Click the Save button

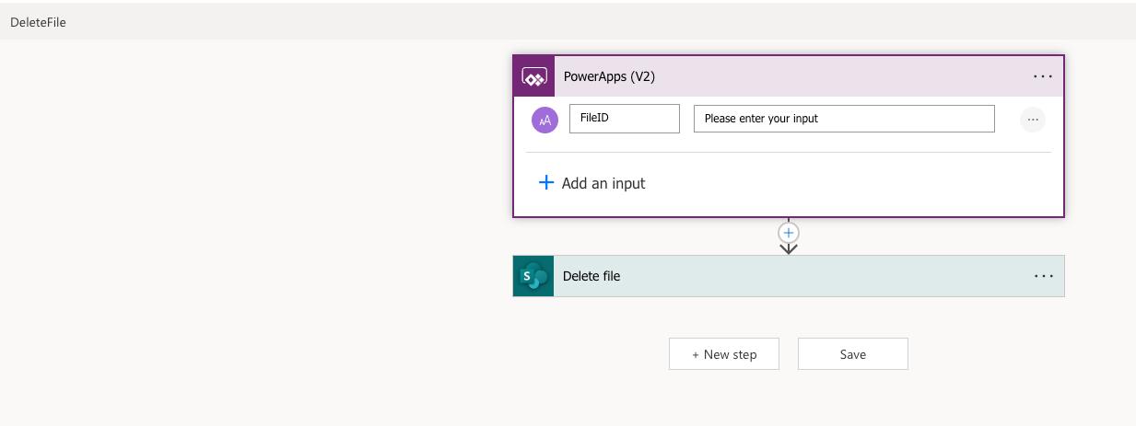tap(853, 354)
